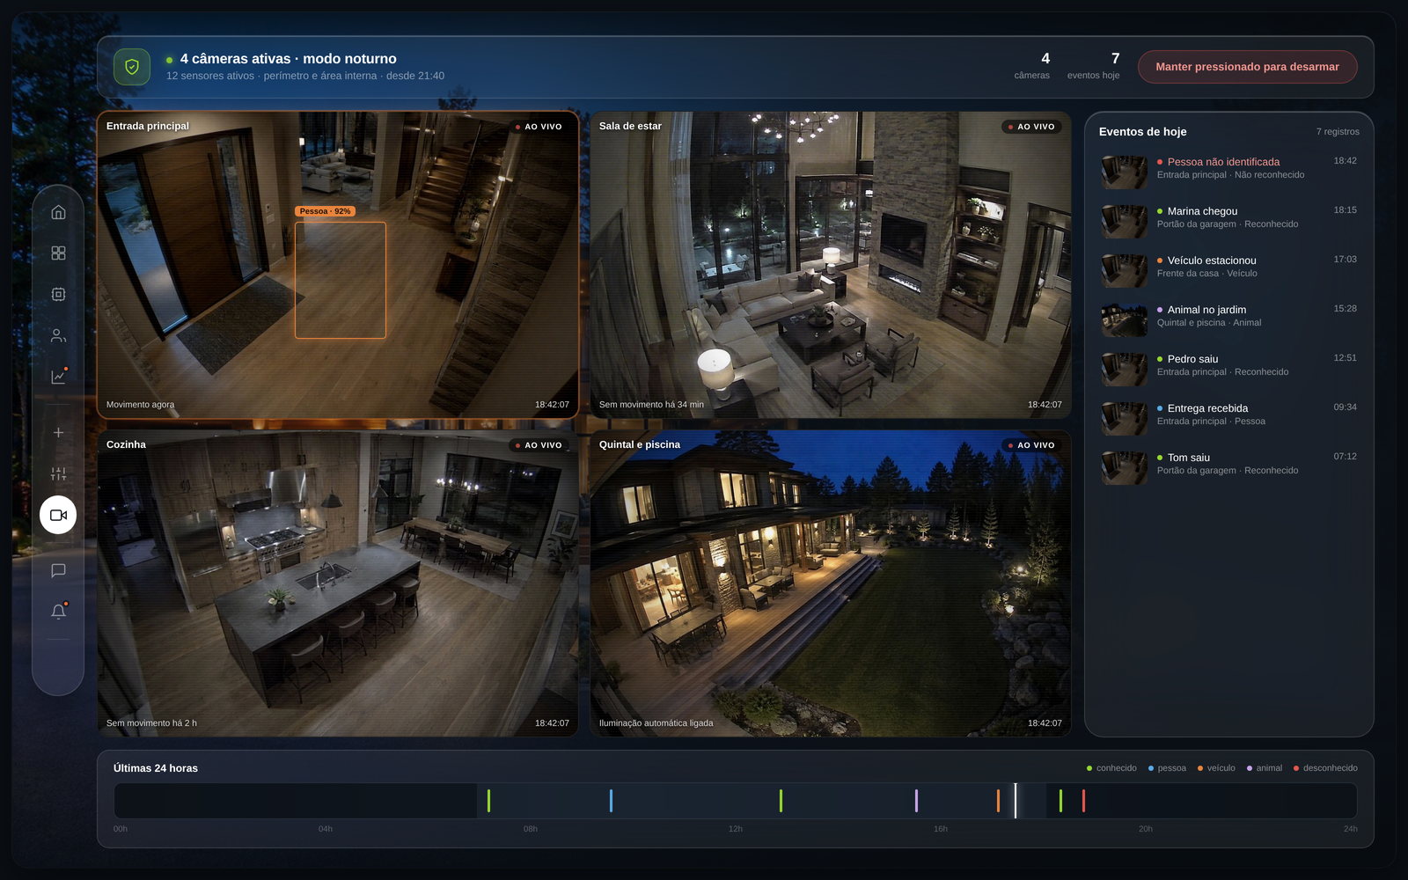Click the blue pessoa marker on timeline

click(x=611, y=801)
